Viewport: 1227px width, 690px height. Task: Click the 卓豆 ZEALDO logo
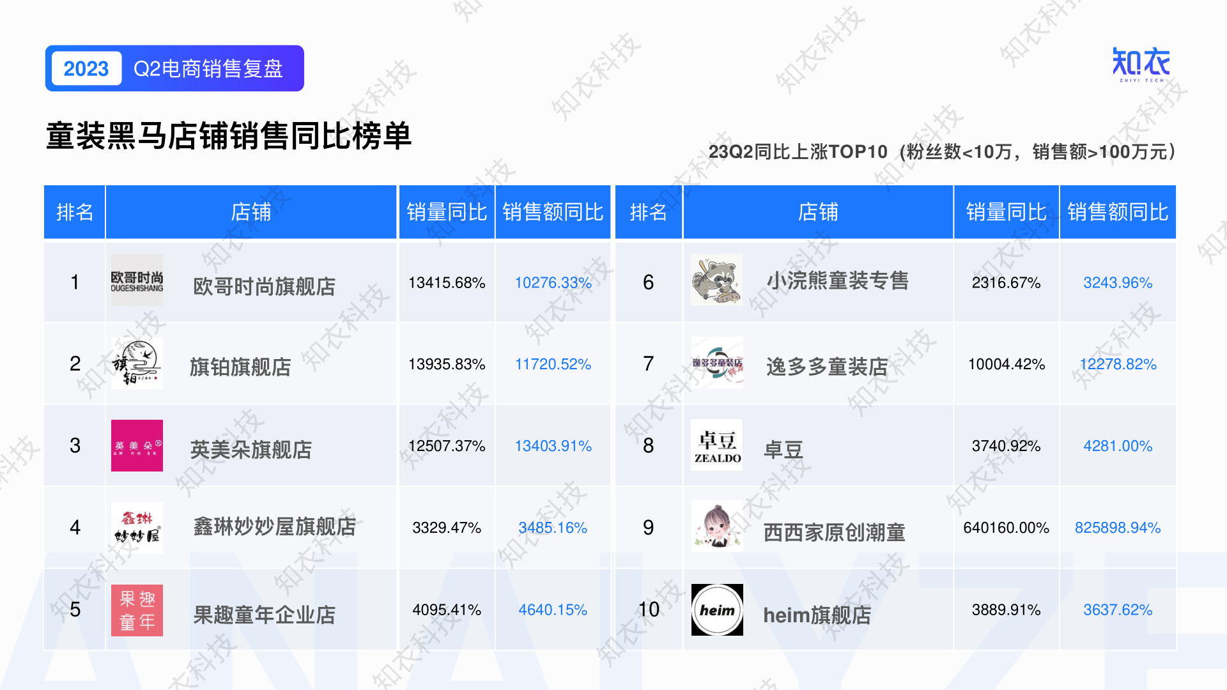tap(716, 445)
